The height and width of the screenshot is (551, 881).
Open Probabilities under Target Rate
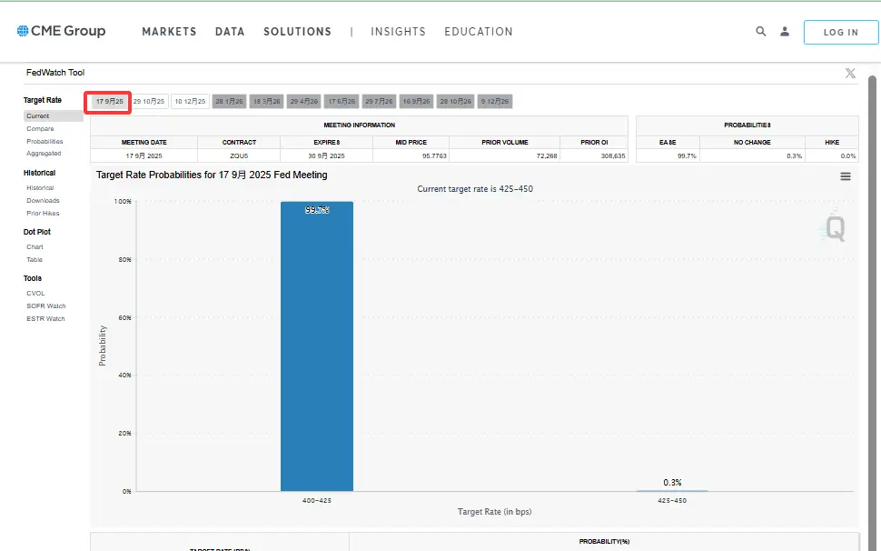tap(45, 142)
